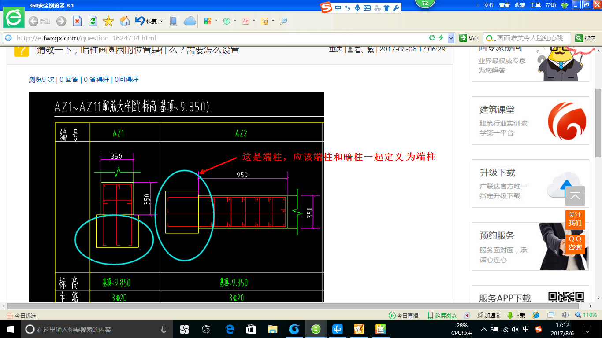The width and height of the screenshot is (602, 338).
Task: Click the Sogou S input method logo
Action: (x=326, y=7)
